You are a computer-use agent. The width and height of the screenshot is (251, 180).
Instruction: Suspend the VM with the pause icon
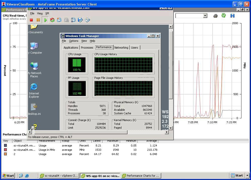click(38, 20)
